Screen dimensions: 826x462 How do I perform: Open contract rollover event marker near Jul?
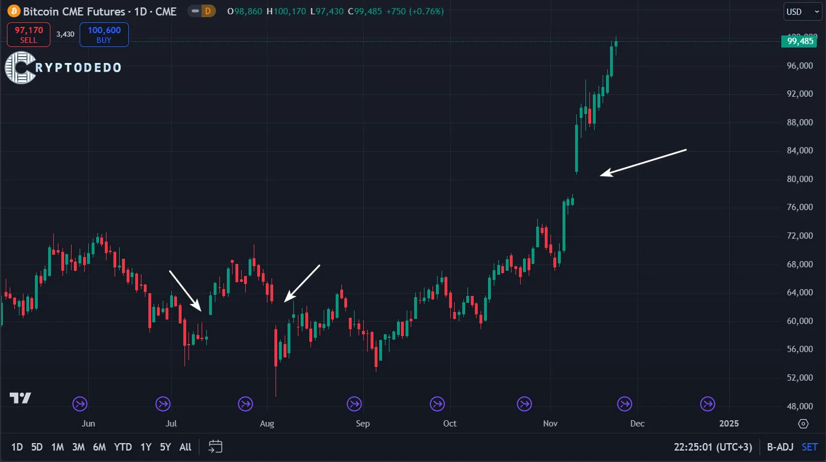coord(163,404)
